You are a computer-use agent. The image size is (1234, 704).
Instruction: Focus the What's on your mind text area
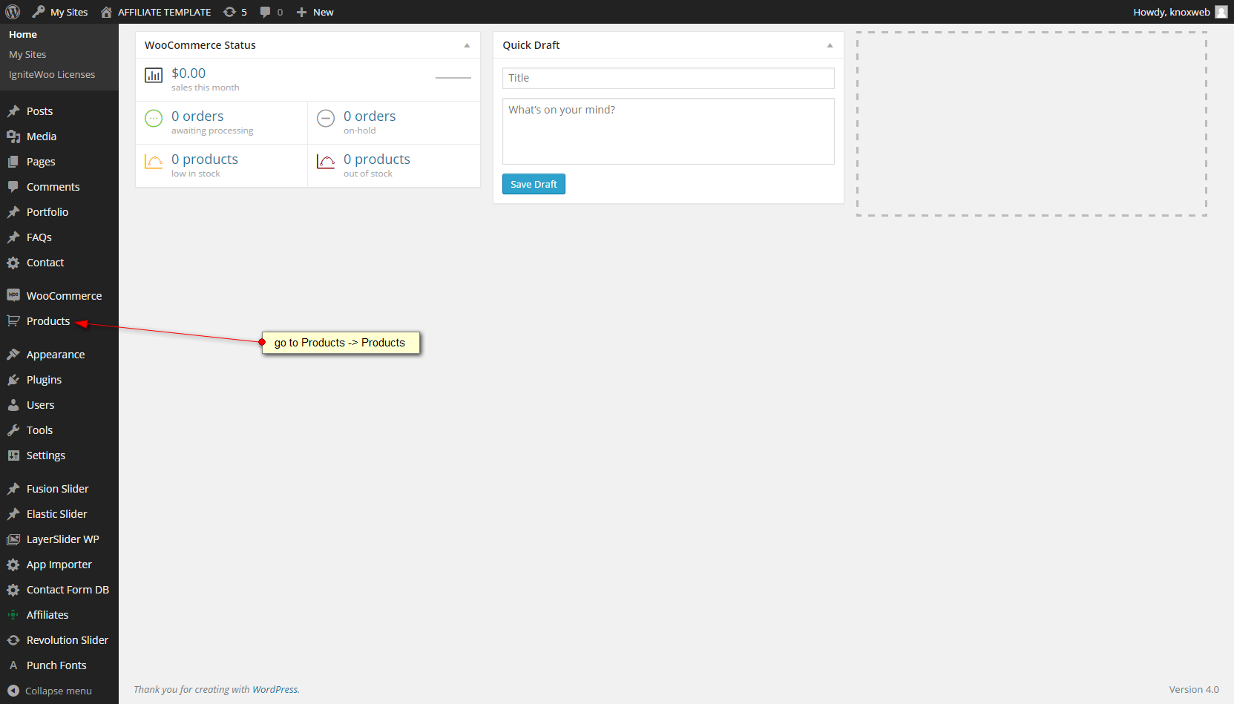pos(668,131)
